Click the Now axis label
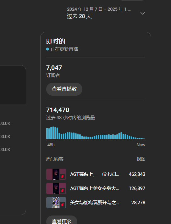The width and height of the screenshot is (171, 224). pos(141,145)
